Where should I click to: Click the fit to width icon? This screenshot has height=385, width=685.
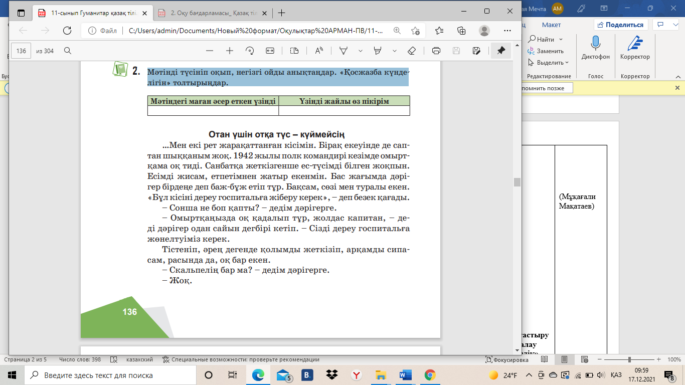(x=270, y=51)
